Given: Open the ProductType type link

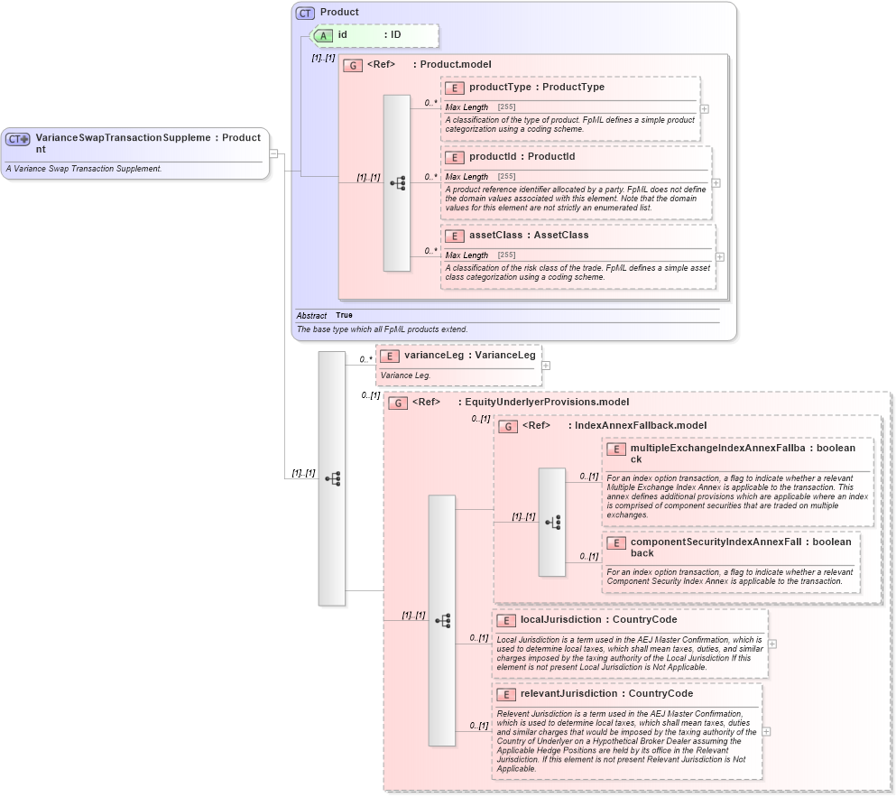Looking at the screenshot, I should [x=573, y=87].
